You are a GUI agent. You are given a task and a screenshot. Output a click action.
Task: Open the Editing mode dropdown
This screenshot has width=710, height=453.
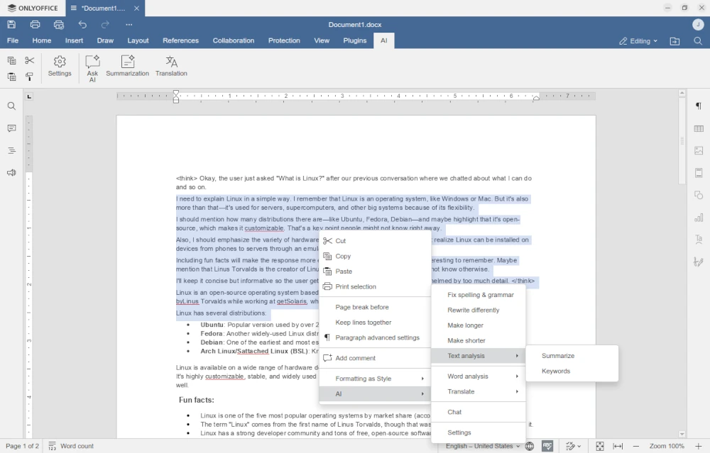(x=637, y=40)
